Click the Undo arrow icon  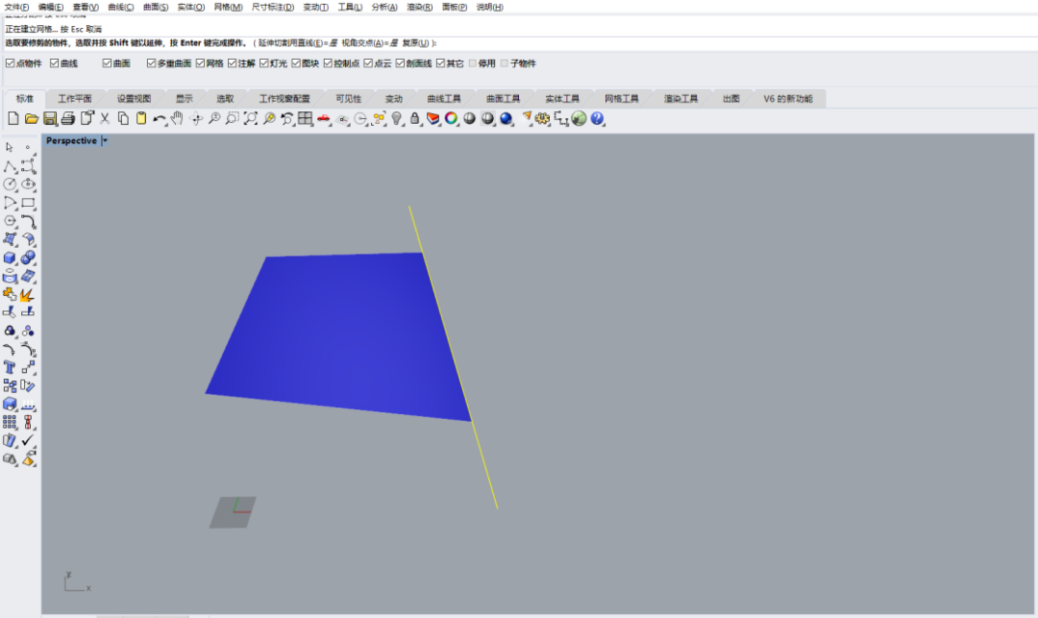click(x=159, y=118)
